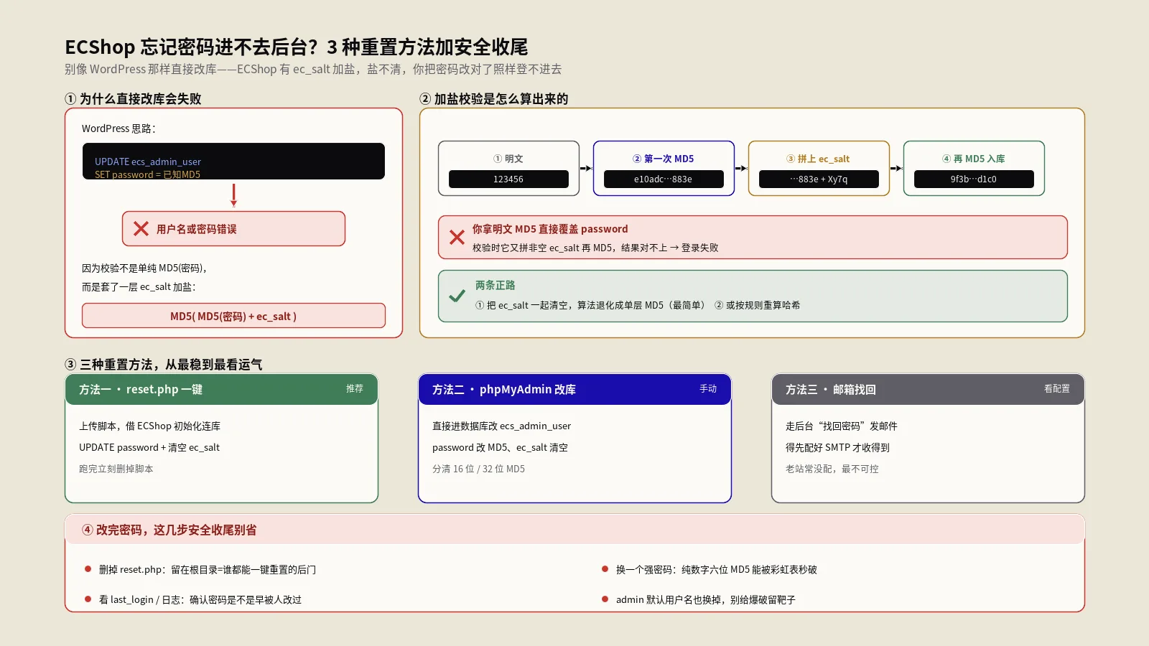Click the e10adc···883e hash value box
The height and width of the screenshot is (646, 1149).
(664, 179)
